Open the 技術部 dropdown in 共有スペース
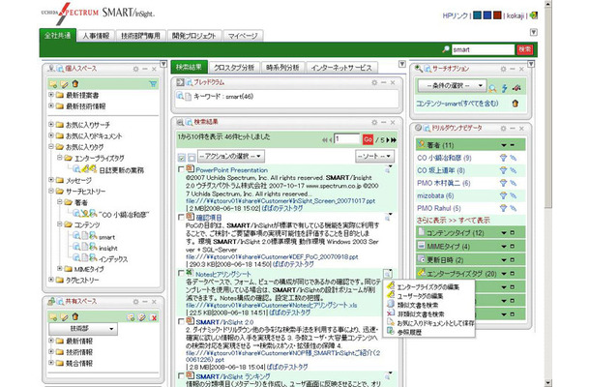This screenshot has height=387, width=590. 83,329
